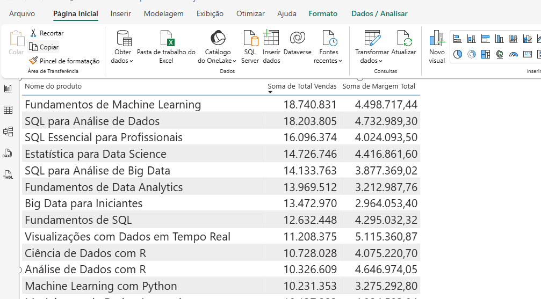Select Fundamentos de Data Analytics cell
Viewport: 541px width, 299px height.
coord(104,187)
